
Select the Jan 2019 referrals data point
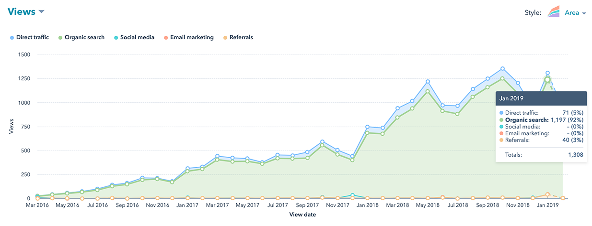(x=547, y=194)
